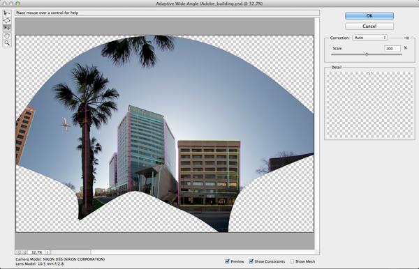The height and width of the screenshot is (269, 419).
Task: Click the Camera Model NIKON D3S text
Action: pos(60,259)
